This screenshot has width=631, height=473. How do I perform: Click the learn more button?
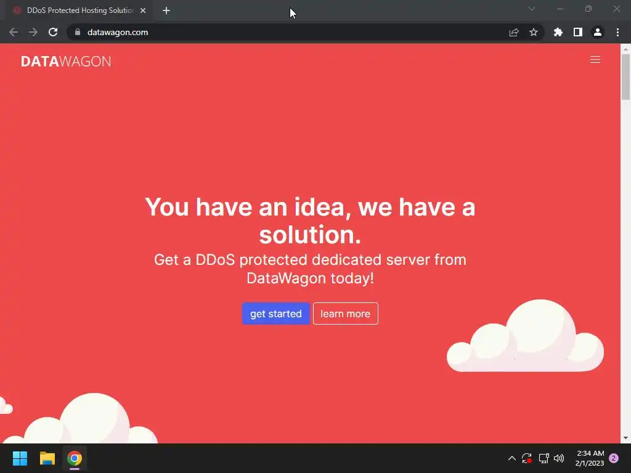pos(345,313)
